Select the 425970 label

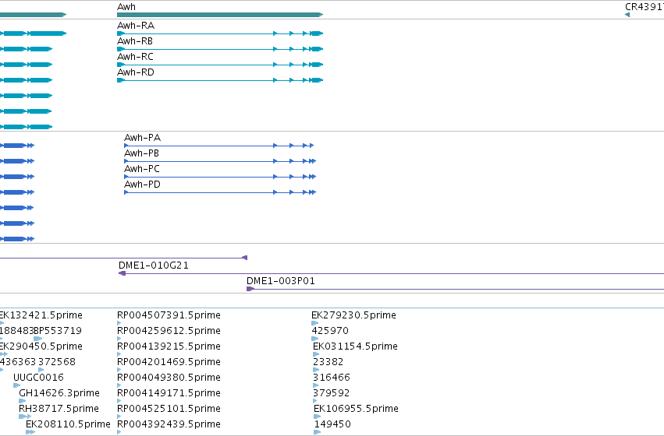(x=330, y=331)
